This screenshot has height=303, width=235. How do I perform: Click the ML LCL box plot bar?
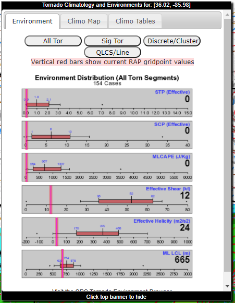67,265
